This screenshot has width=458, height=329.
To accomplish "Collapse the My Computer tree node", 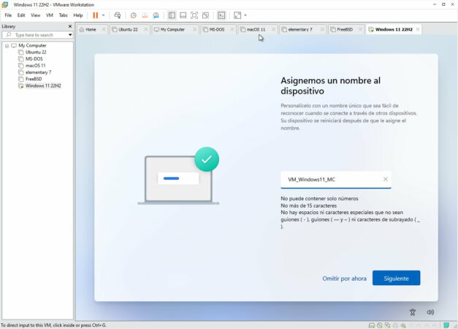I will coord(7,45).
